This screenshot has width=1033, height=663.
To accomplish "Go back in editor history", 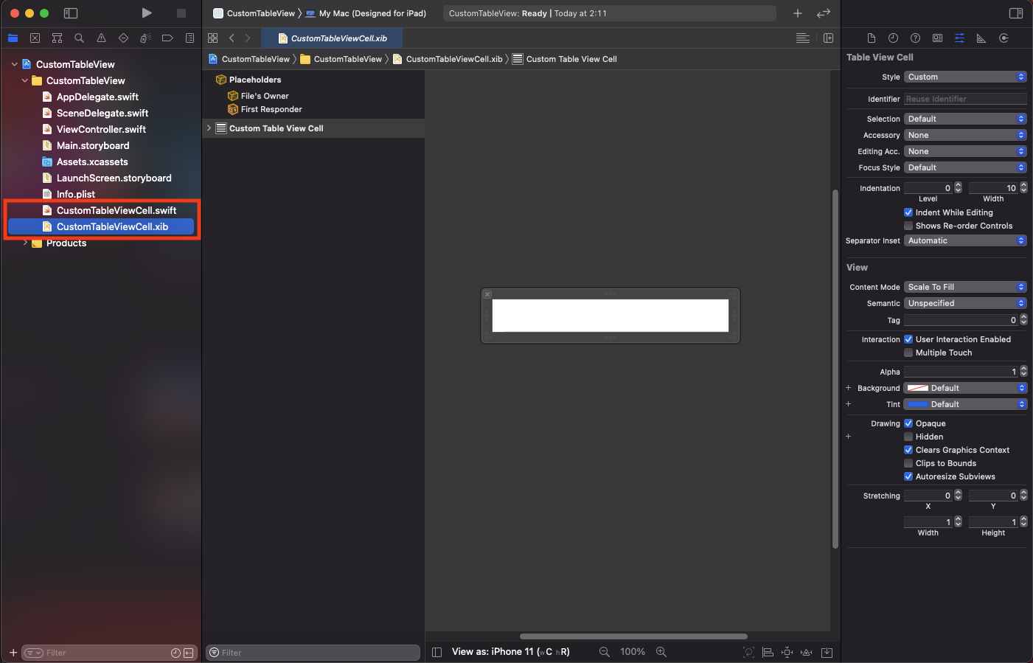I will (232, 38).
